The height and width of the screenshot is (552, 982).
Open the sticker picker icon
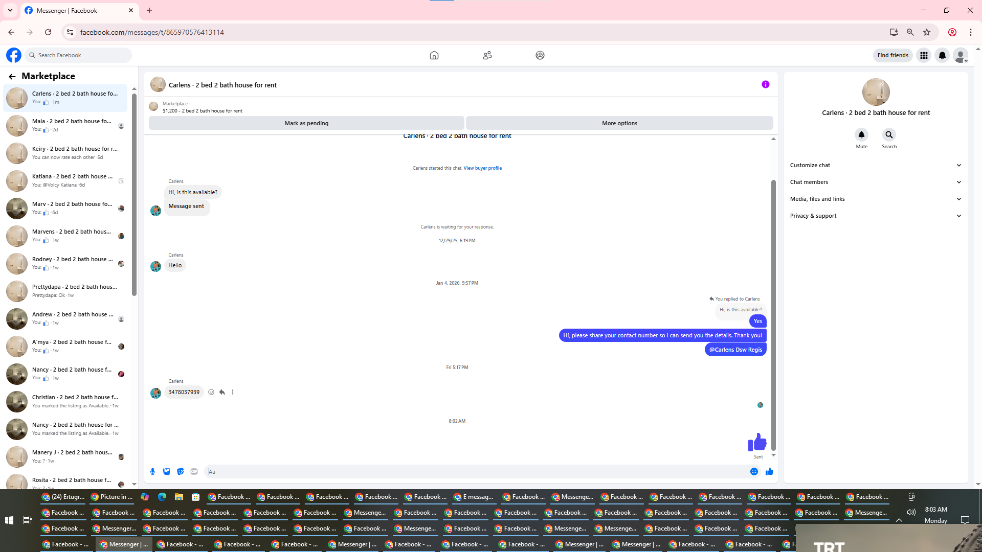click(180, 471)
